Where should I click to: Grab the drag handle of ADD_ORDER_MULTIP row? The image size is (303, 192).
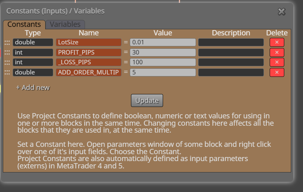[7, 72]
